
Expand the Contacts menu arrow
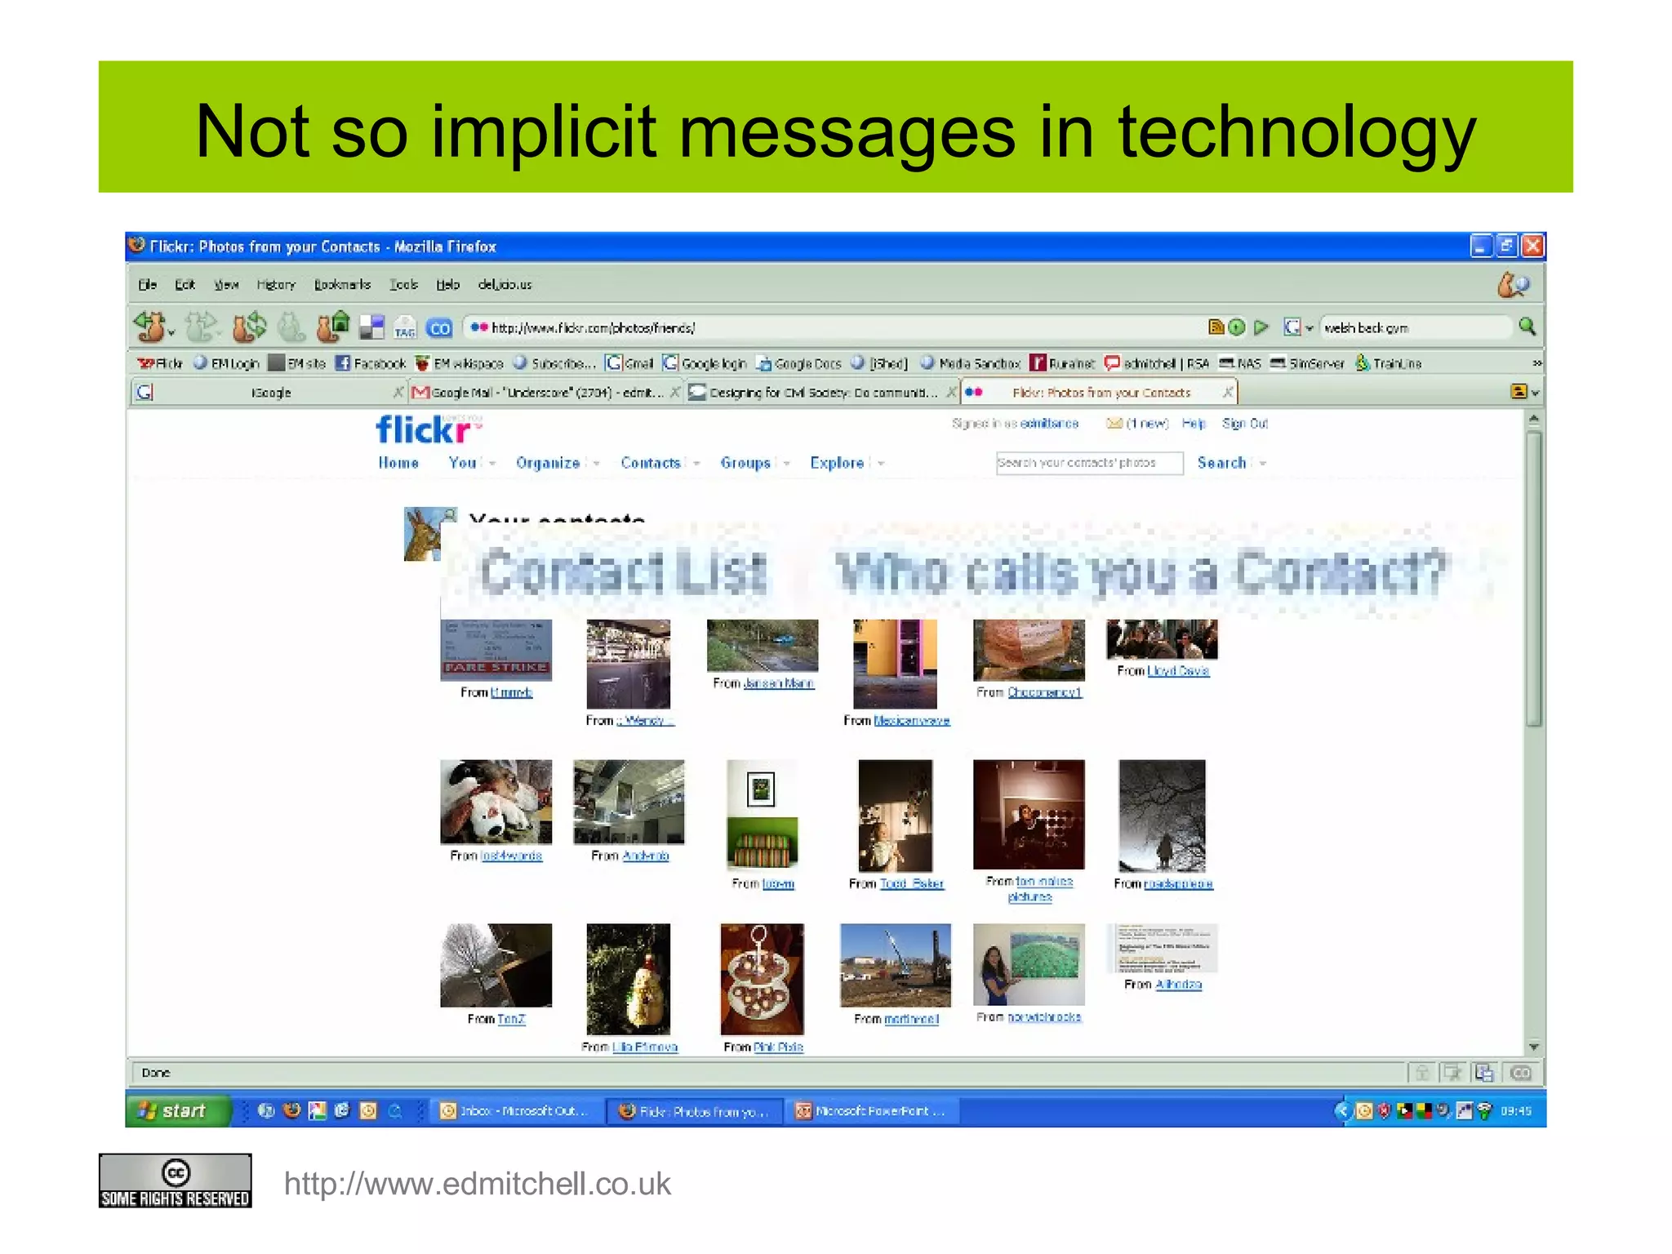click(x=696, y=464)
